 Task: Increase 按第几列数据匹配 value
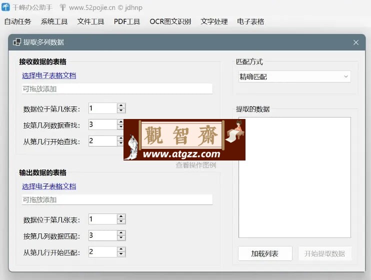click(x=121, y=233)
